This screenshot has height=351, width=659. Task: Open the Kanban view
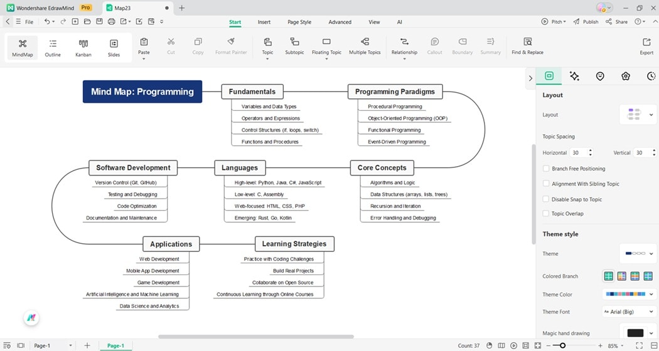click(83, 48)
